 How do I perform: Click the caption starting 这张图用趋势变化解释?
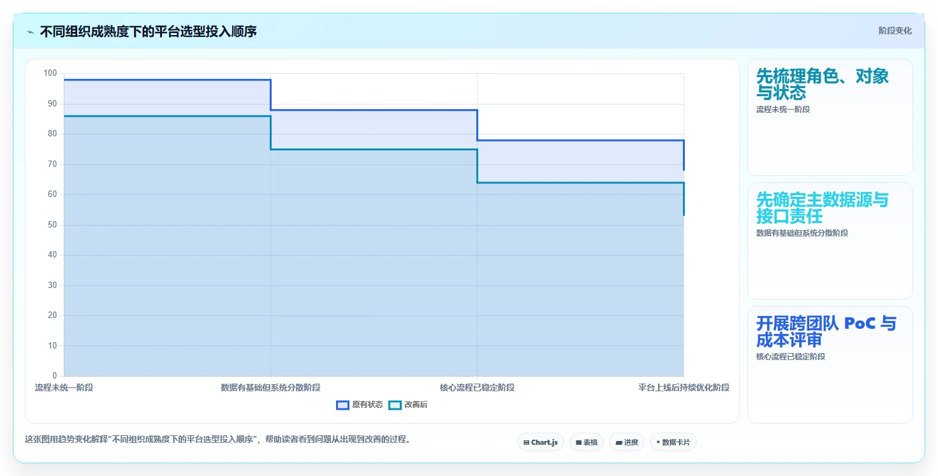pos(217,440)
